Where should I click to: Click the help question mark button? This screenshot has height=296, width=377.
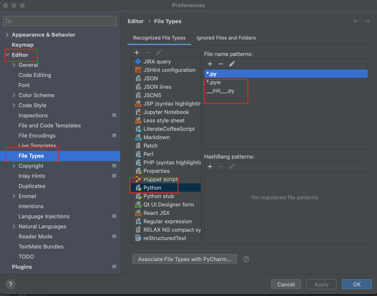coord(11,284)
